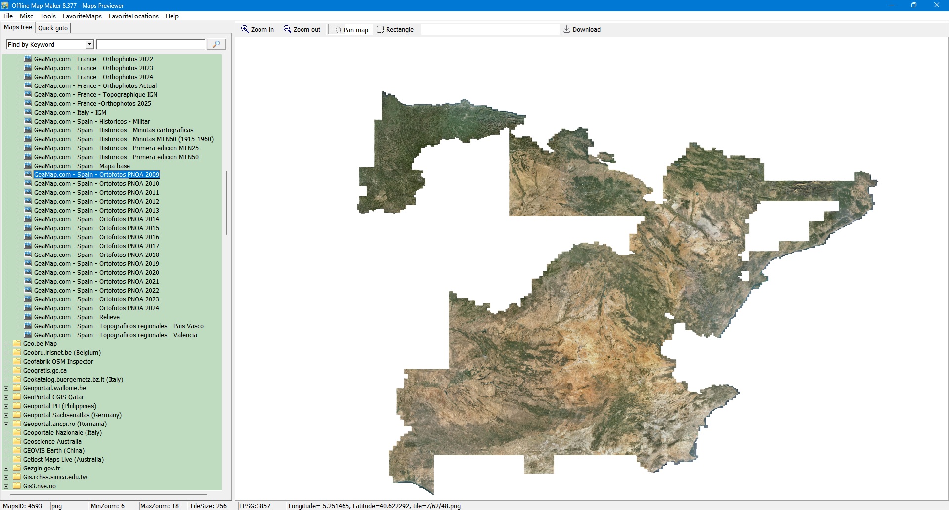Open the FavoriteMaps menu
The width and height of the screenshot is (949, 510).
82,16
